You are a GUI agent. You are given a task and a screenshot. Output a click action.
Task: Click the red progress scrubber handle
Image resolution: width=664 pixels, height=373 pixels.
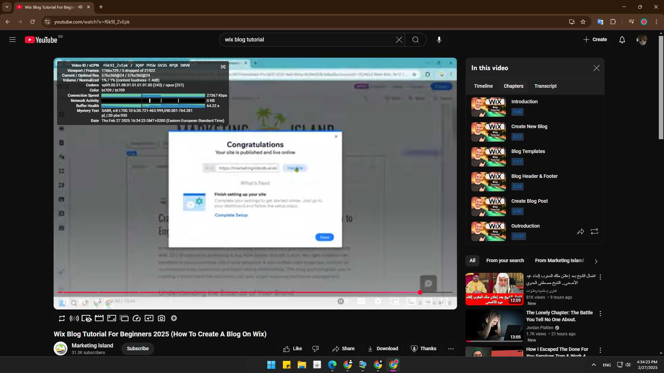click(x=420, y=293)
